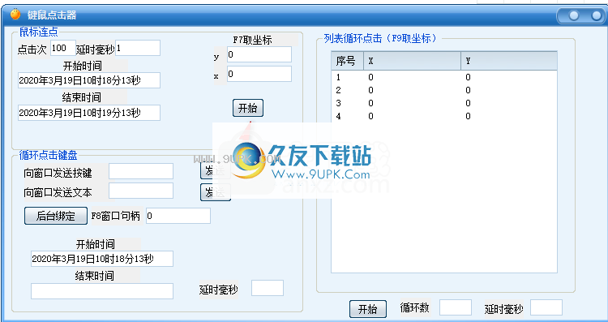This screenshot has width=608, height=322.
Task: Select row 3 in the coordinate list
Action: point(444,103)
